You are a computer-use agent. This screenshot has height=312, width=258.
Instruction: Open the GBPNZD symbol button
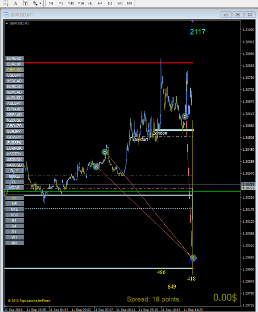pyautogui.click(x=14, y=126)
